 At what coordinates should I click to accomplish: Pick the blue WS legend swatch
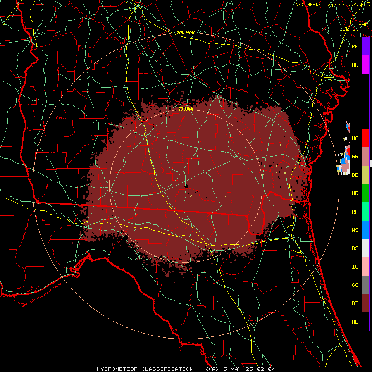coord(365,230)
